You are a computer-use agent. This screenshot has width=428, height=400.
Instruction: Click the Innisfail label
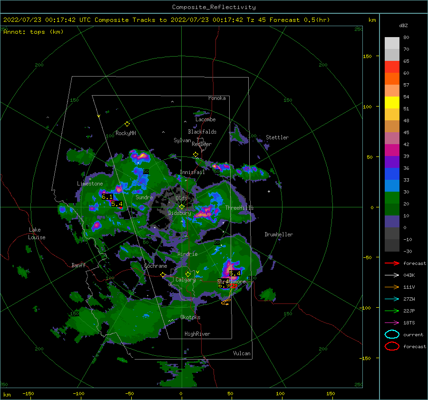[192, 172]
